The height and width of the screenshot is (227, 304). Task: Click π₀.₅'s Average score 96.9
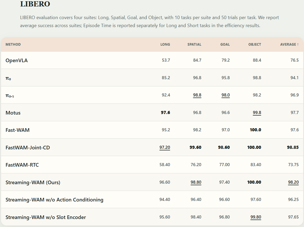pyautogui.click(x=294, y=95)
